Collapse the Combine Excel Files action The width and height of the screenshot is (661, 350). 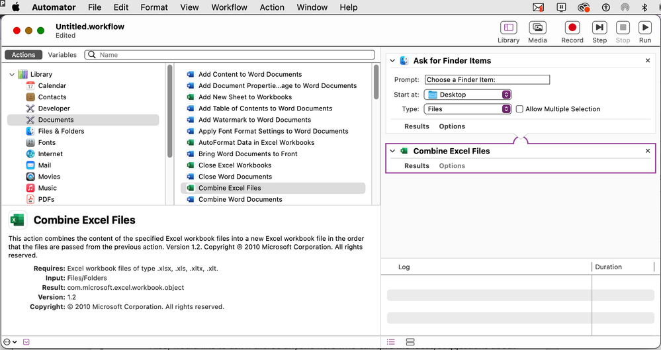click(x=392, y=151)
